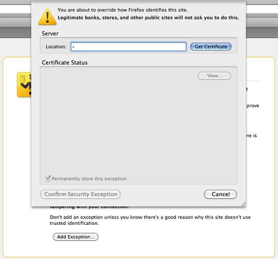Click the Server section heading
The image size is (278, 259).
[x=50, y=34]
